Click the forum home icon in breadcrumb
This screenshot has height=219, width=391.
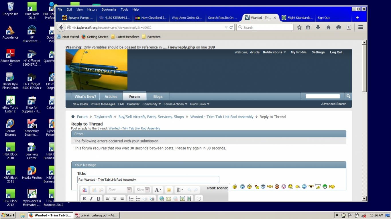pyautogui.click(x=73, y=116)
